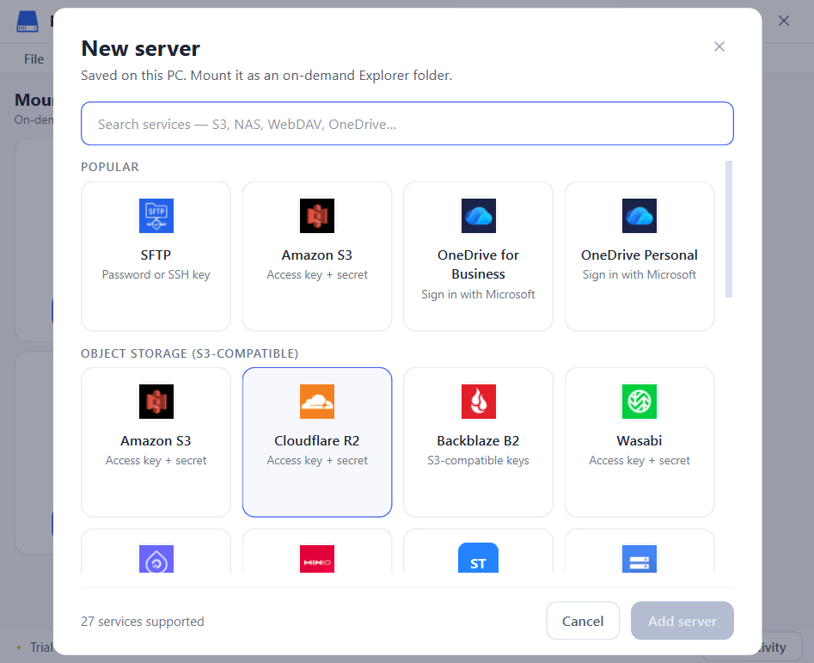Image resolution: width=814 pixels, height=663 pixels.
Task: Pick the OneDrive for Business cloud icon
Action: (x=479, y=216)
